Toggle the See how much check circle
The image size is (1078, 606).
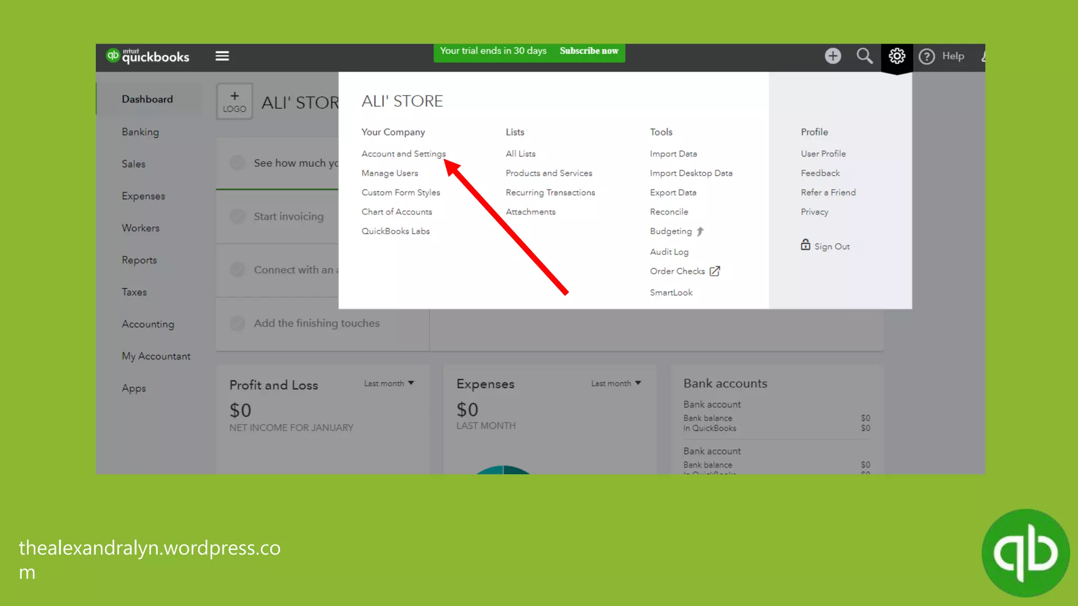click(x=237, y=163)
